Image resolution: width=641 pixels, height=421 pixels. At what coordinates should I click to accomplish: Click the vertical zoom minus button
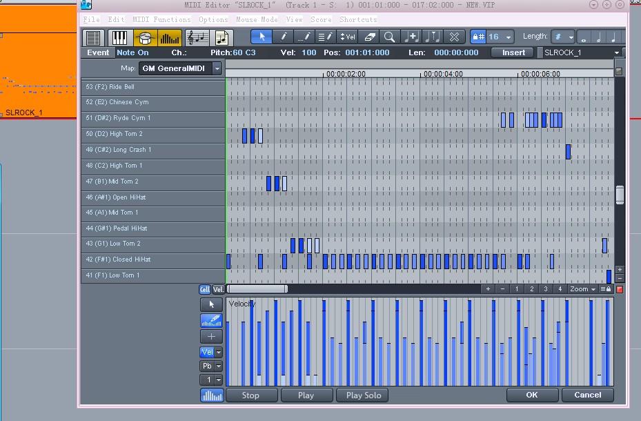[620, 278]
